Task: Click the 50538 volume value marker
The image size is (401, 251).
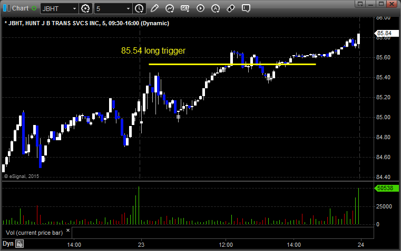Action: [386, 188]
